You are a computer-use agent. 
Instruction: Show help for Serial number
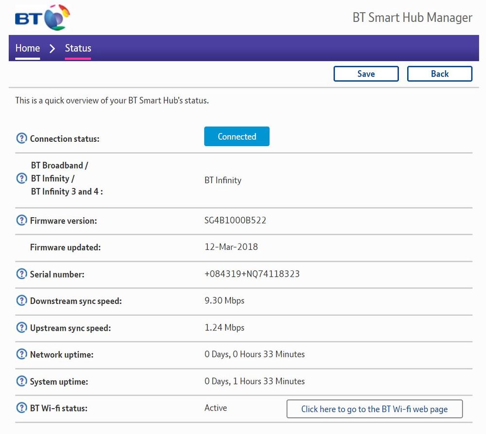21,274
